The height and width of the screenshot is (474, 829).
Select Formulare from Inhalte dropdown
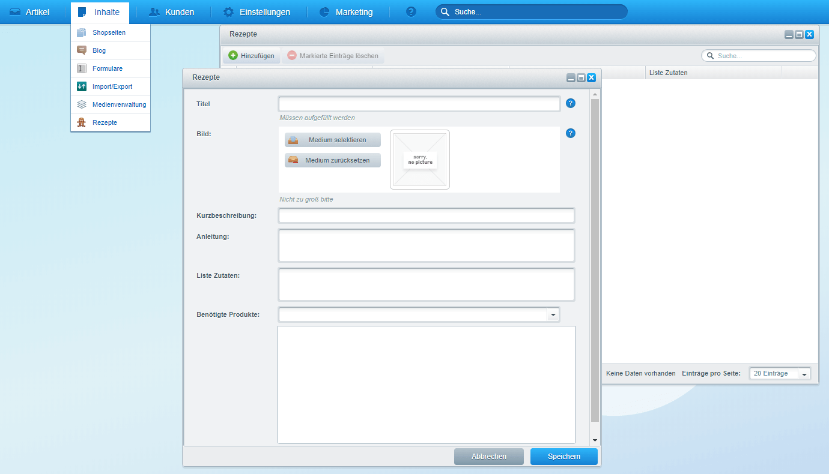pos(111,68)
